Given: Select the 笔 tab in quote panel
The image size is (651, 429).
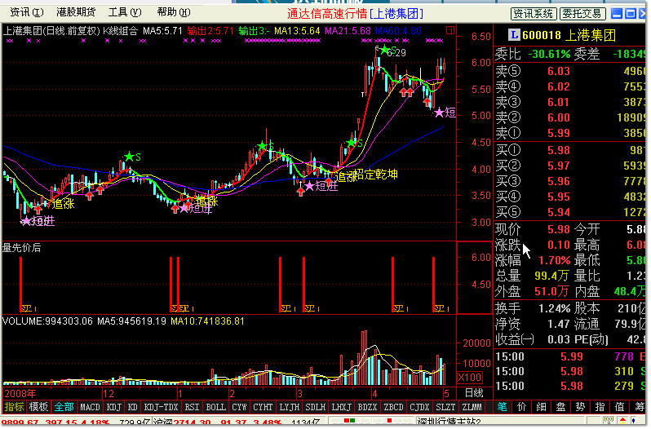Looking at the screenshot, I should tap(502, 407).
